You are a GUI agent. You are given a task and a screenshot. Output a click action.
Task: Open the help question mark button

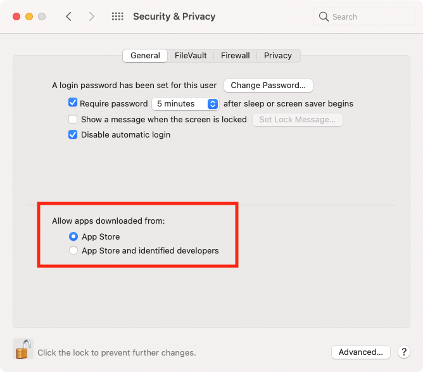[403, 352]
